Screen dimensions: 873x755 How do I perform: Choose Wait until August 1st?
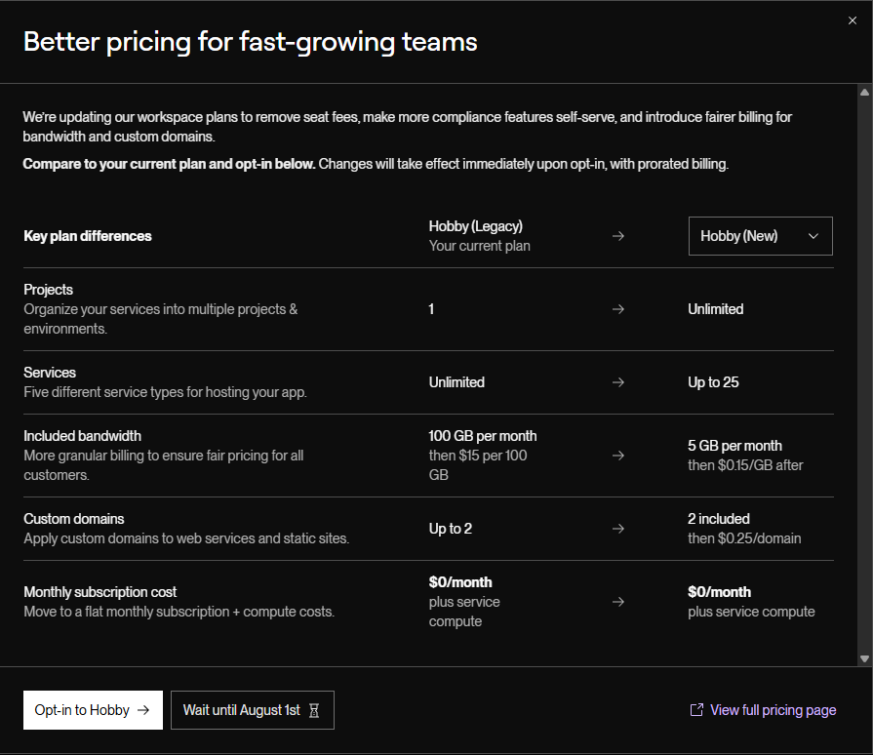[253, 710]
